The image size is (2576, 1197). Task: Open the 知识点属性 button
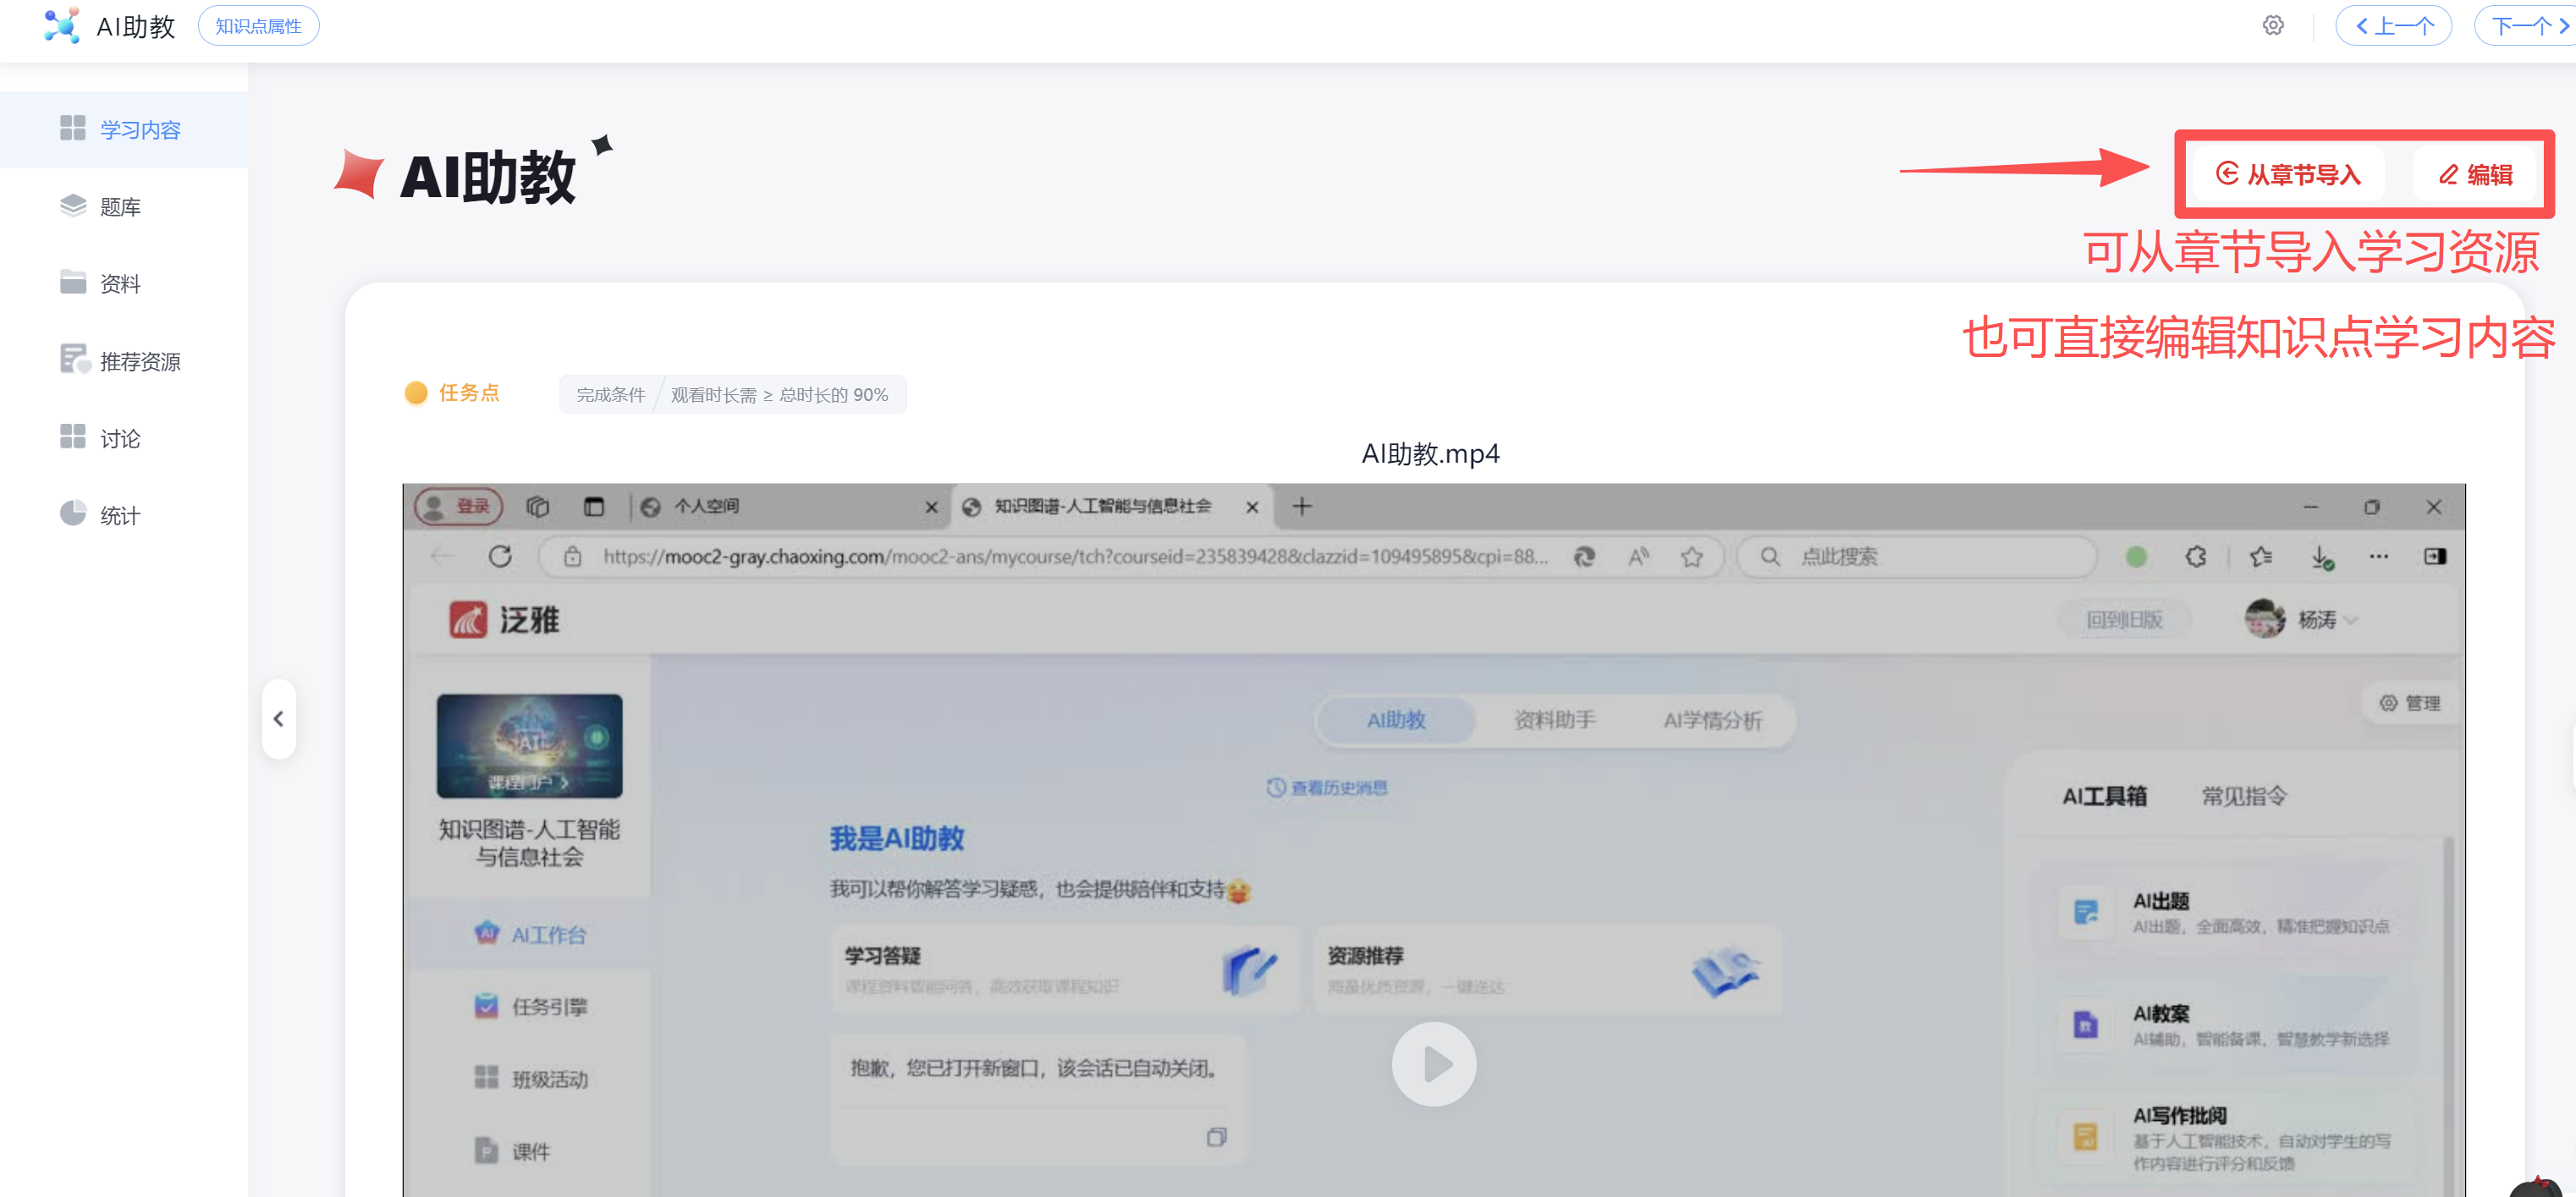pyautogui.click(x=258, y=26)
